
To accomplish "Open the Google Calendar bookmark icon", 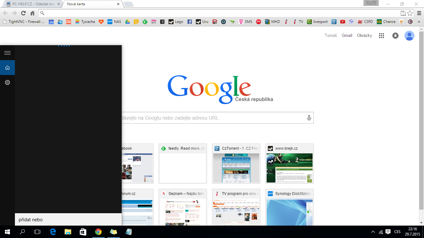I will point(51,22).
